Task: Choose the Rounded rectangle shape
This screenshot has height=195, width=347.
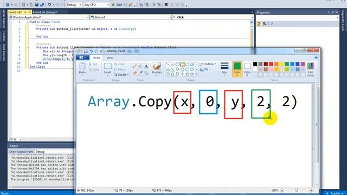Action: point(187,64)
